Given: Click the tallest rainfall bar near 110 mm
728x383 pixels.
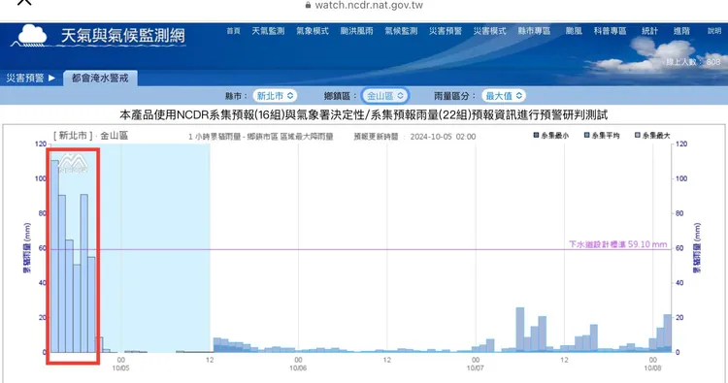Looking at the screenshot, I should [54, 256].
